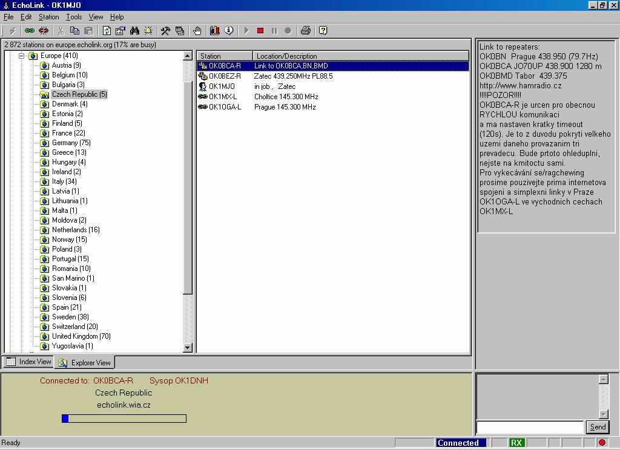Screen dimensions: 620x450
Task: Collapse the Europe tree node
Action: pyautogui.click(x=22, y=56)
